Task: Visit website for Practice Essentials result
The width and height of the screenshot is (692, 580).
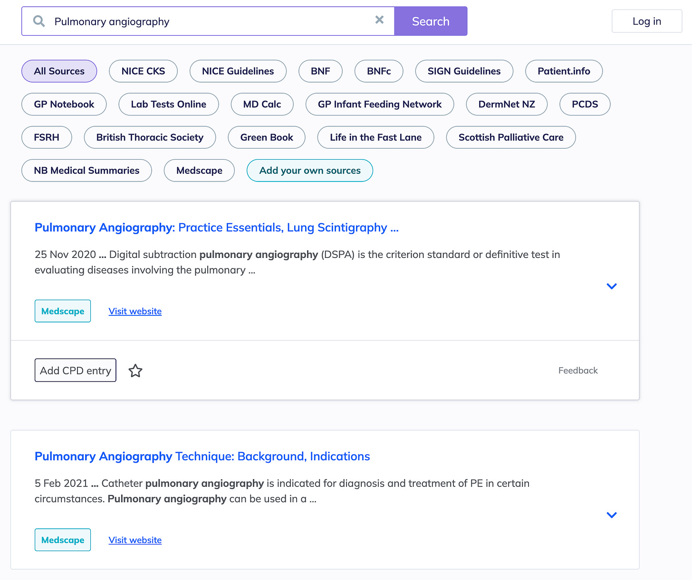Action: 135,311
